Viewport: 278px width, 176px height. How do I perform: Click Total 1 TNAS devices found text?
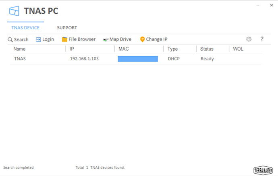tap(100, 168)
